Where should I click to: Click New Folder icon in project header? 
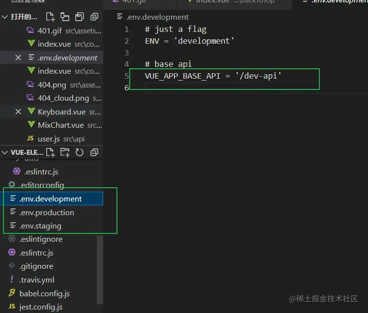(65, 152)
